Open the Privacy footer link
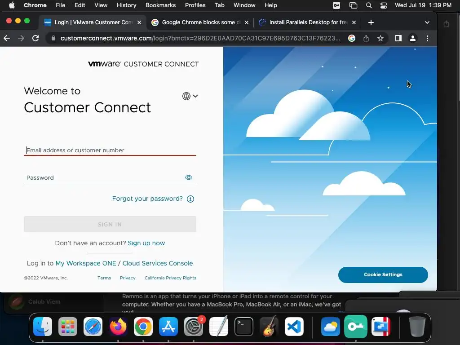The image size is (460, 345). 128,278
